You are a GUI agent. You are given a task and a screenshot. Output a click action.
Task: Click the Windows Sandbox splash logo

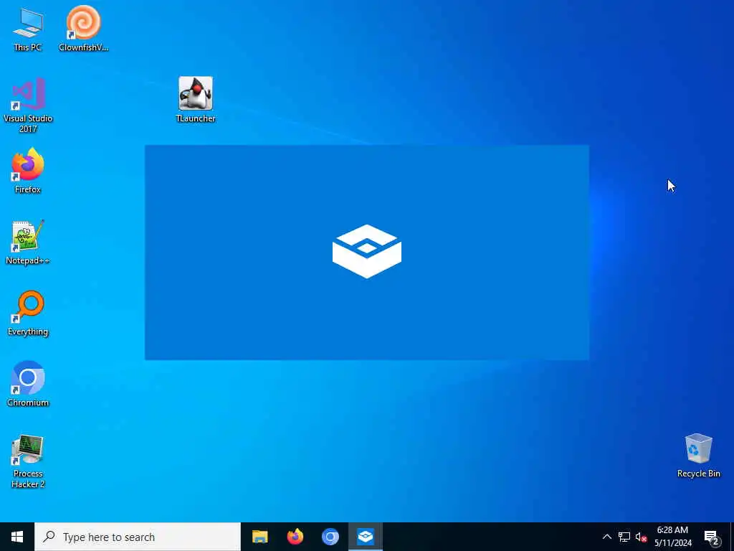coord(367,252)
